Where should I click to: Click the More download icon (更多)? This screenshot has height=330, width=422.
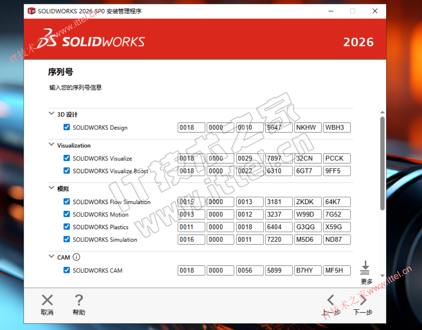[x=365, y=268]
